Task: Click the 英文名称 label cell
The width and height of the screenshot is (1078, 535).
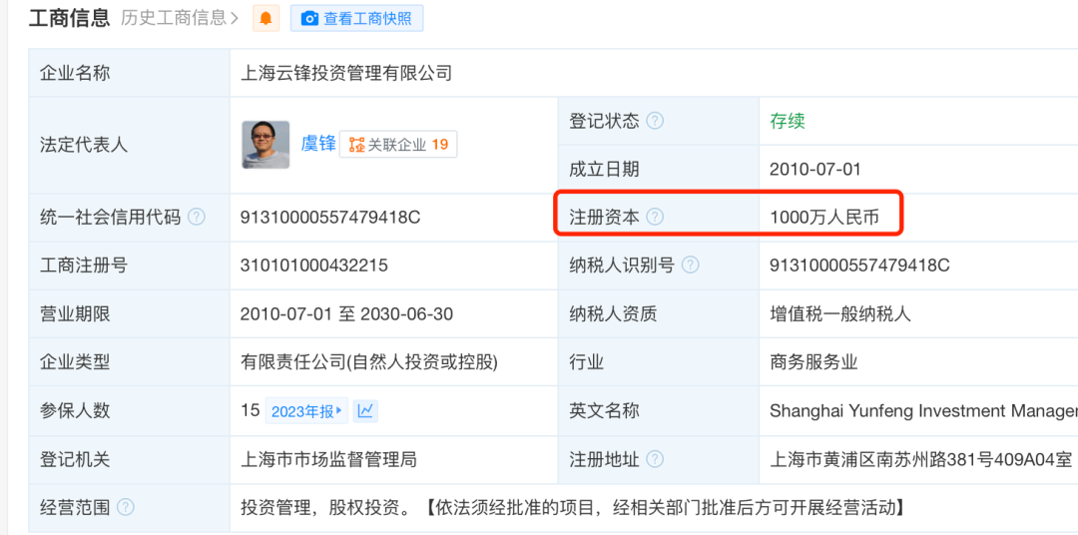Action: pos(659,411)
